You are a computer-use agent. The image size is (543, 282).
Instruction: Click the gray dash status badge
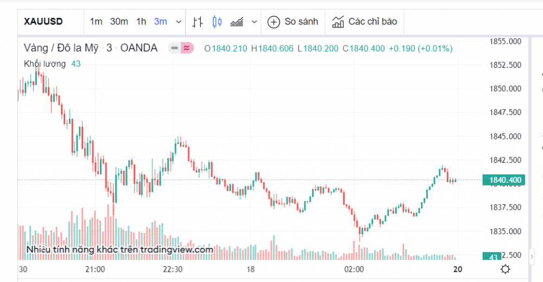tap(174, 48)
